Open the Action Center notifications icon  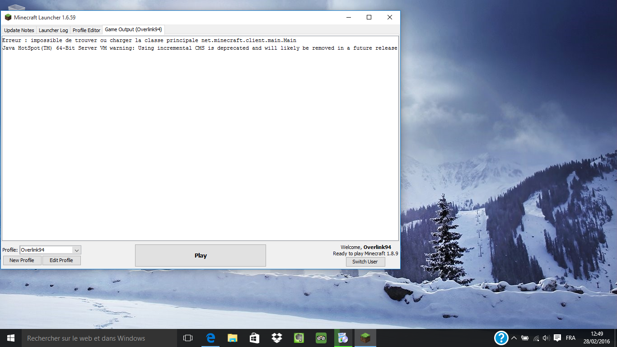tap(557, 338)
